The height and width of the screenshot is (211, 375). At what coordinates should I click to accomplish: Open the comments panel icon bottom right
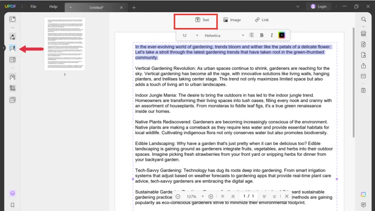(x=364, y=205)
